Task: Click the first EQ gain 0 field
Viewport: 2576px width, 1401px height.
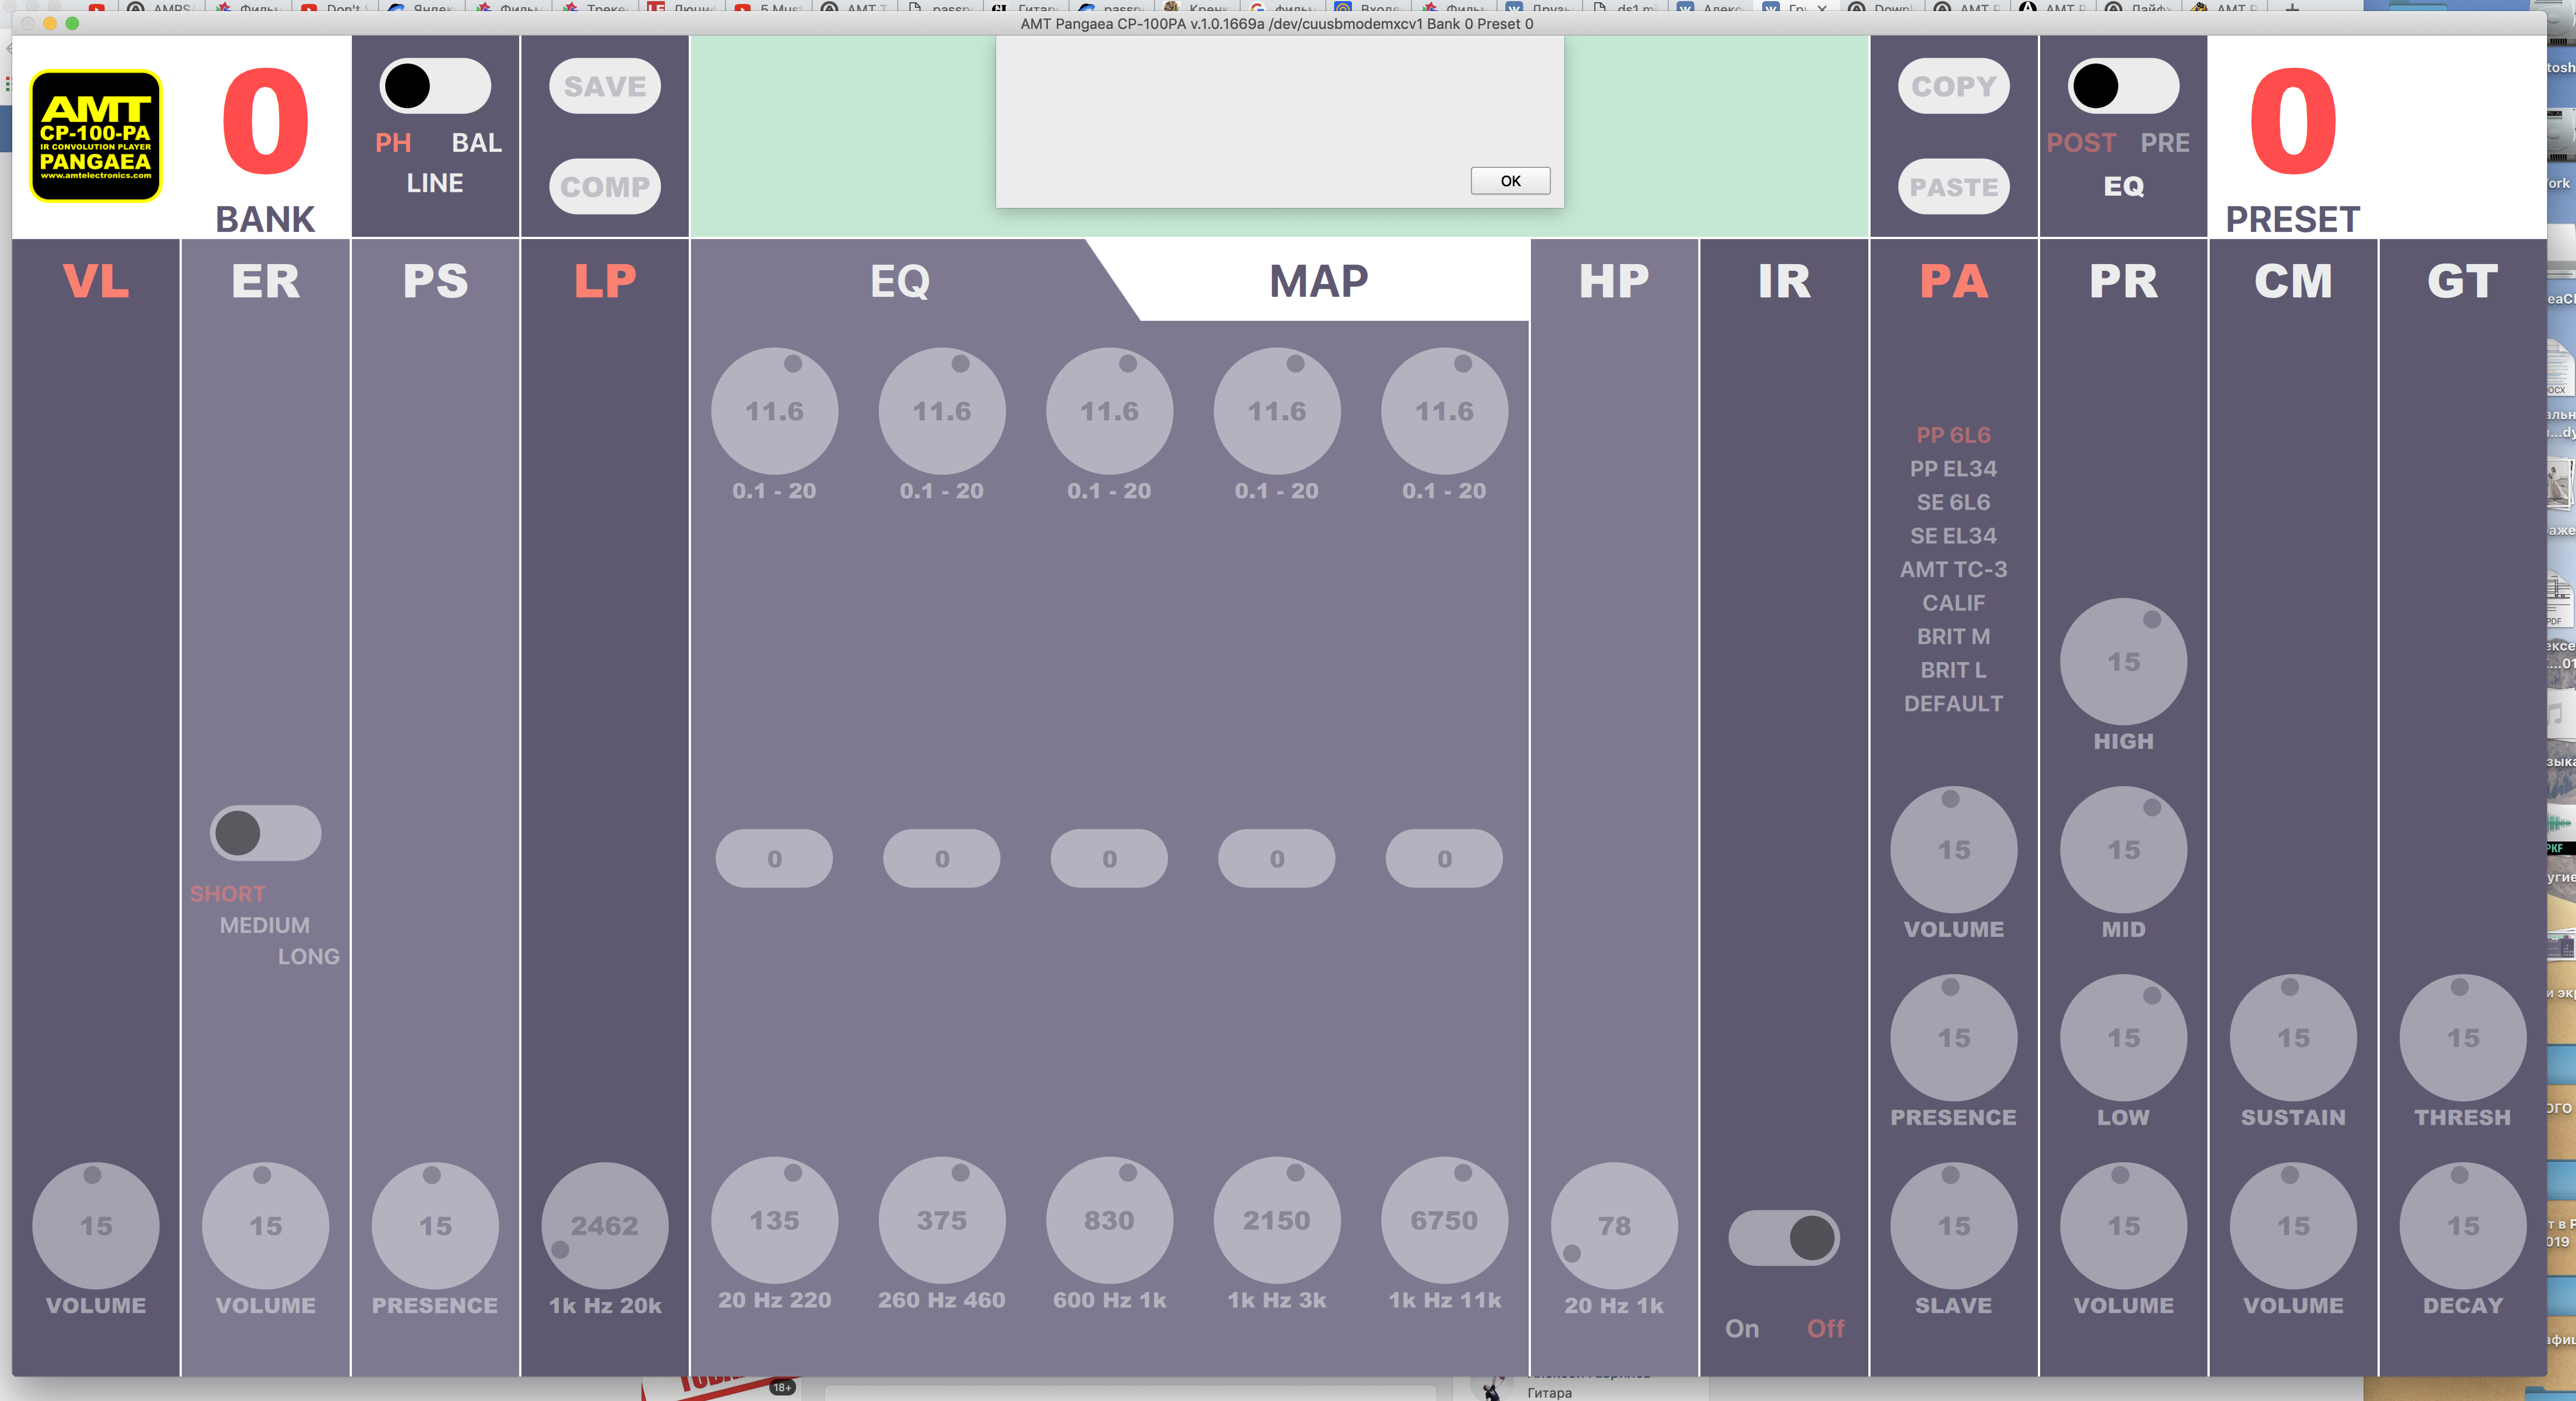Action: point(774,858)
